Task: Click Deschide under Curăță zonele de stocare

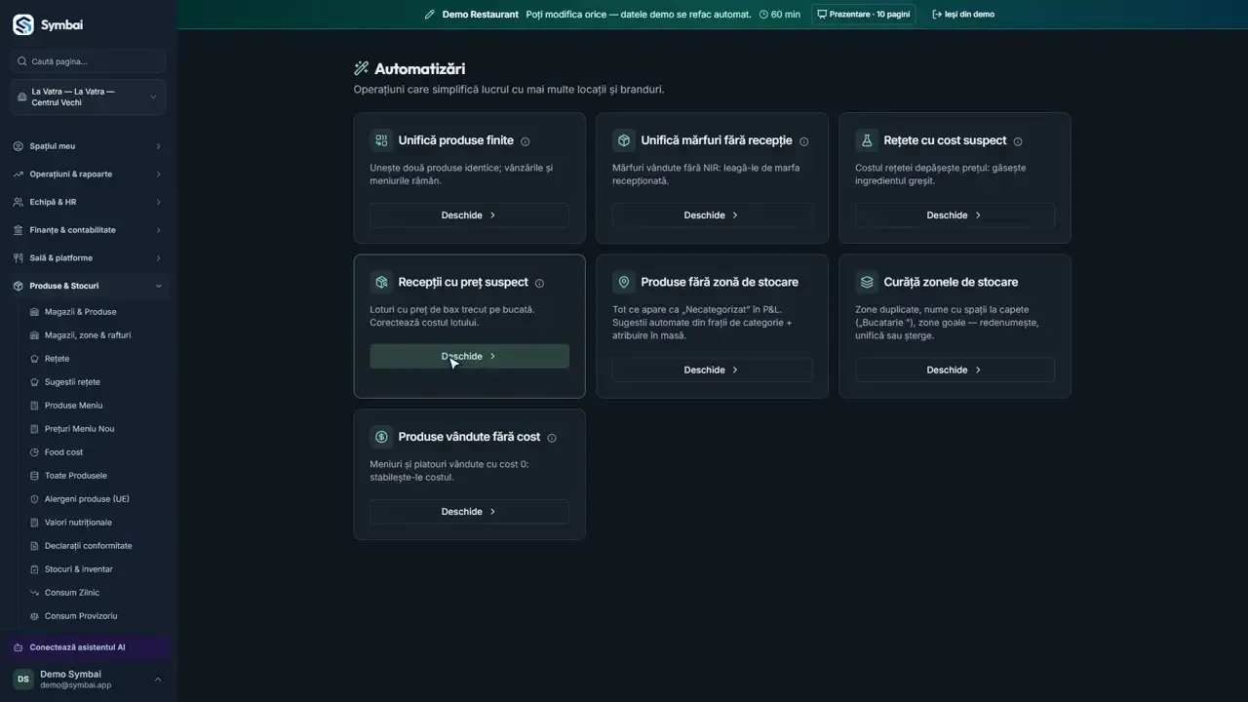Action: click(955, 370)
